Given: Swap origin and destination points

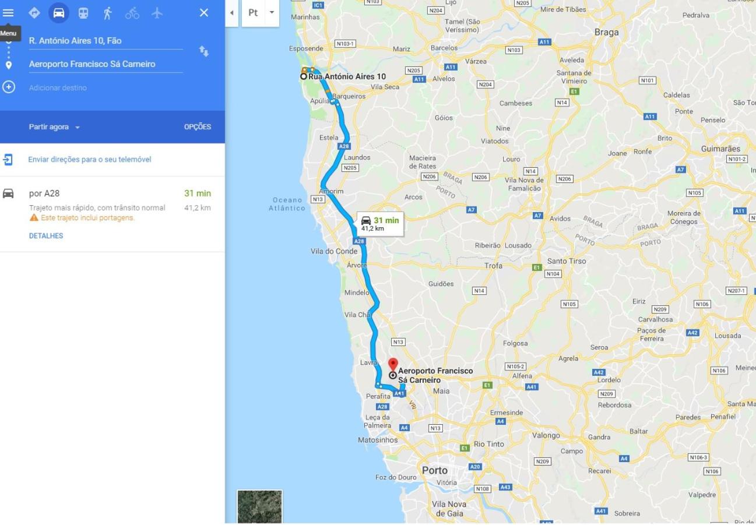Looking at the screenshot, I should pyautogui.click(x=203, y=51).
